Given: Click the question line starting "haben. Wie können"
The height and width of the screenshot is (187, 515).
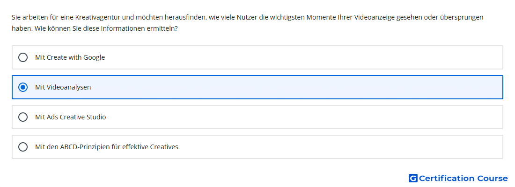Looking at the screenshot, I should click(x=95, y=28).
